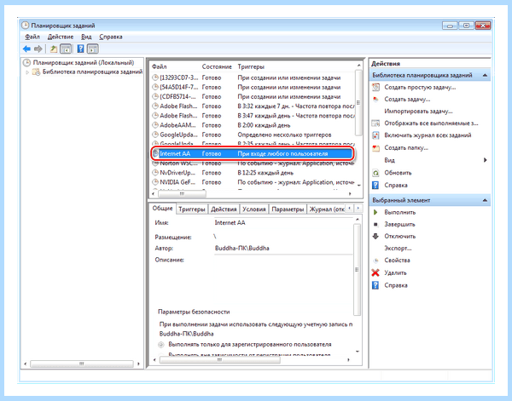Select 'Adobe Flash...' task running at 3:32

(x=253, y=106)
